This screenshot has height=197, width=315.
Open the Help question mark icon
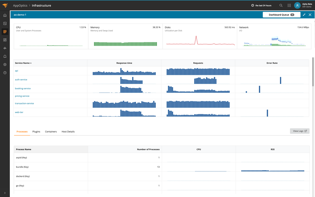point(5,73)
